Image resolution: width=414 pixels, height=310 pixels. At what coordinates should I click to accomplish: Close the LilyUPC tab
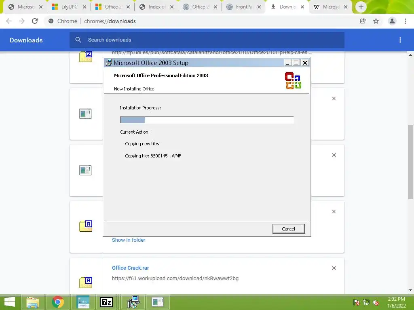coord(84,7)
